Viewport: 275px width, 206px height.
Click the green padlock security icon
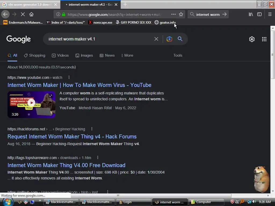[64, 14]
